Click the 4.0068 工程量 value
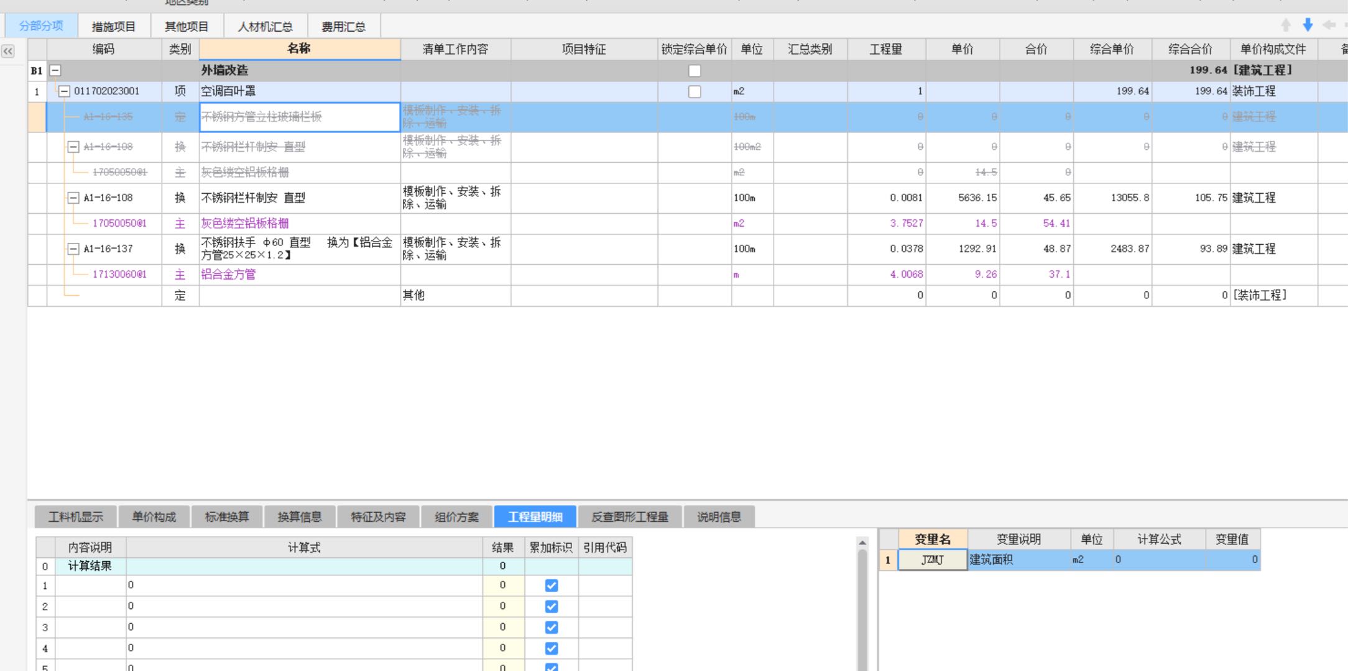Image resolution: width=1348 pixels, height=671 pixels. tap(907, 275)
